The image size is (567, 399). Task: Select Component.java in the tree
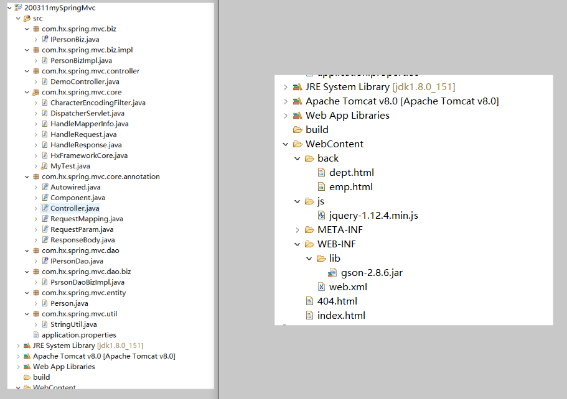click(78, 198)
